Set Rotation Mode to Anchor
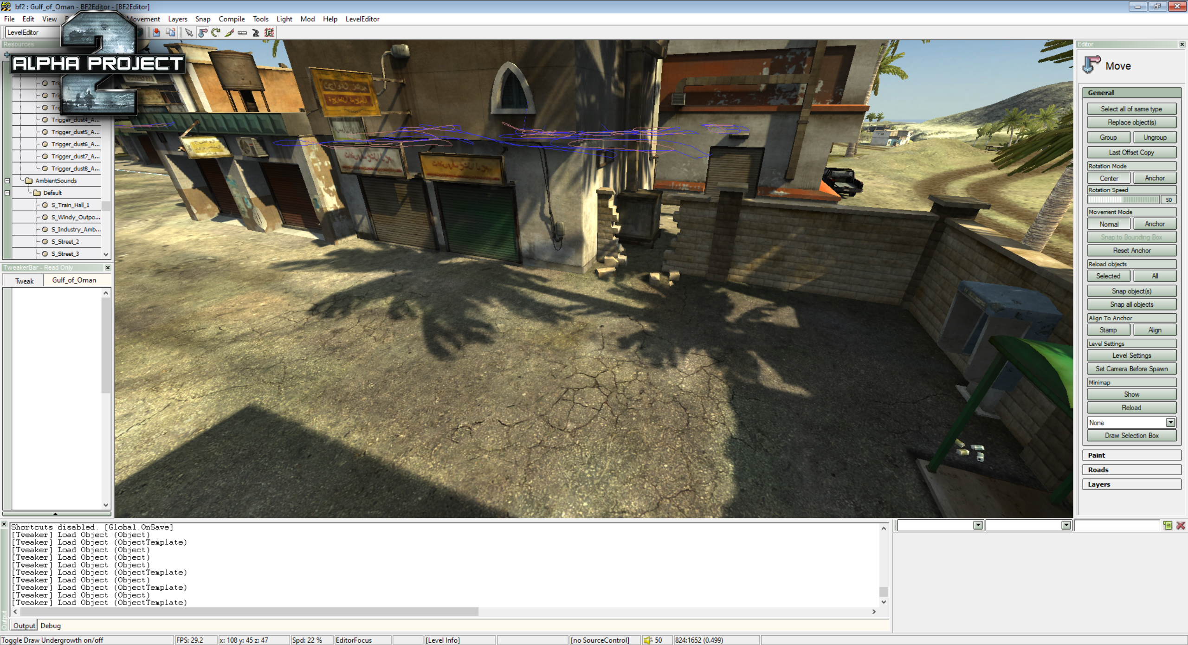 click(x=1155, y=178)
